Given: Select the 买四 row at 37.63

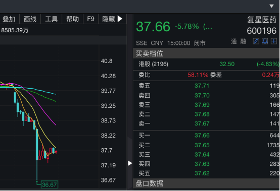Looking at the screenshot, I should [206, 164].
